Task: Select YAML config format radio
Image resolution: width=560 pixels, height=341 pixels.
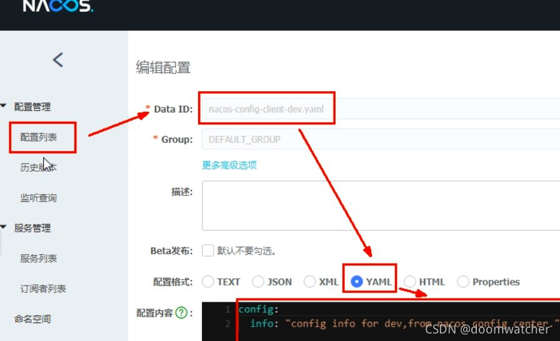Action: [357, 282]
